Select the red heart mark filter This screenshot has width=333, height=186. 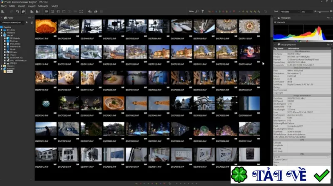coord(234,12)
